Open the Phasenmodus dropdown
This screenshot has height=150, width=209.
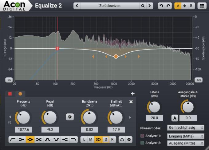click(x=186, y=128)
